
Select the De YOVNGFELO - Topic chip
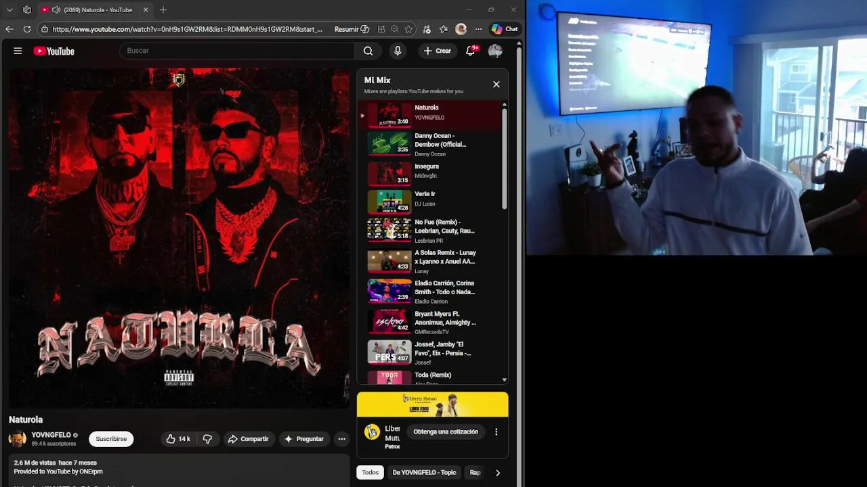[x=424, y=472]
